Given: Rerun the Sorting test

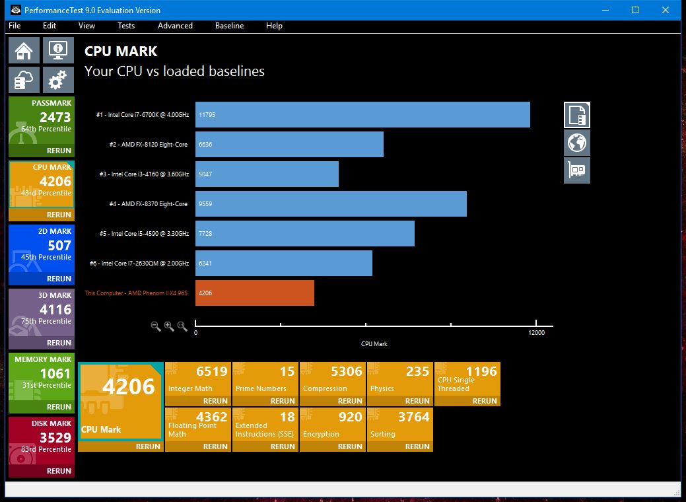Looking at the screenshot, I should (400, 447).
